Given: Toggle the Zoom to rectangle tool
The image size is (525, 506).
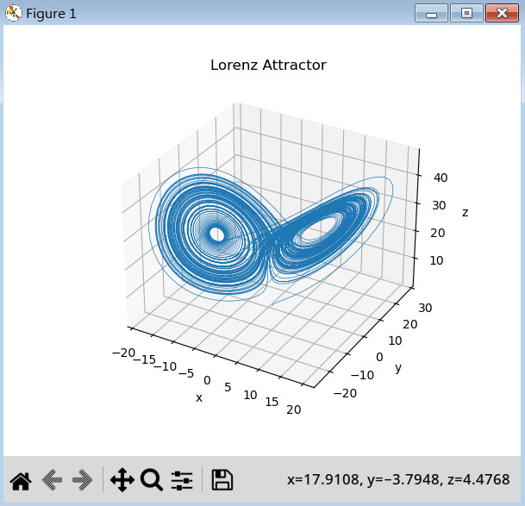Looking at the screenshot, I should [152, 480].
